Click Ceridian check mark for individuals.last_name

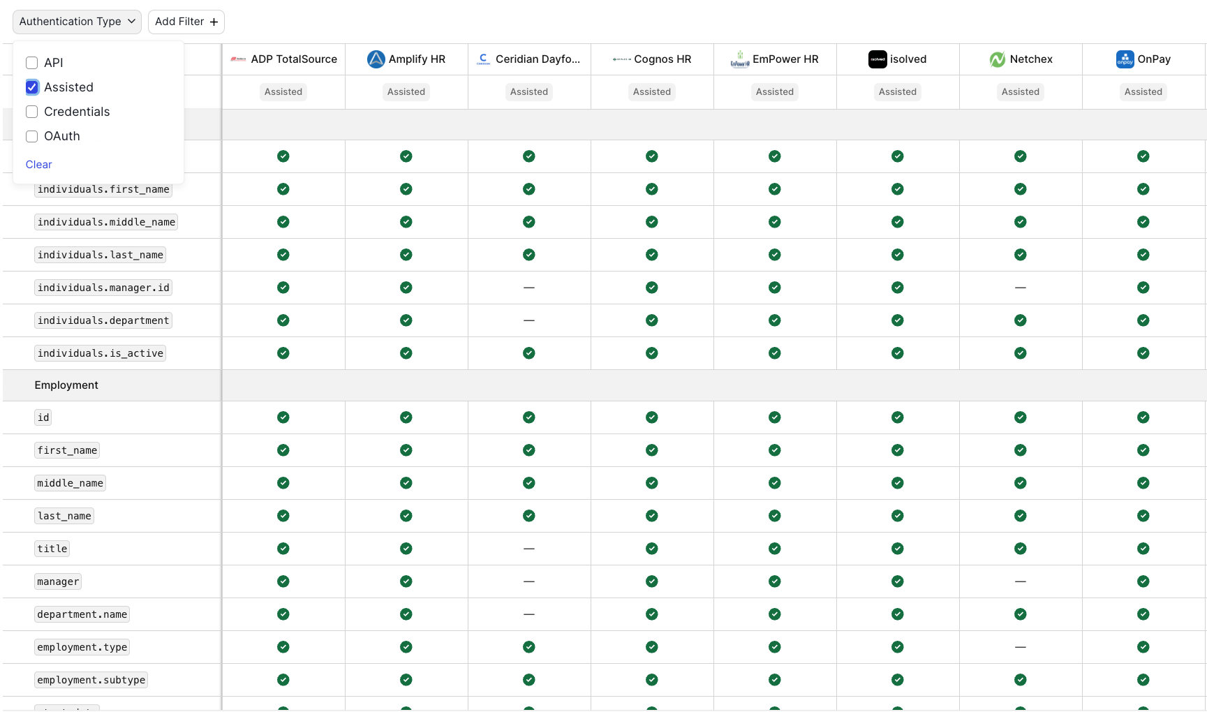(529, 255)
